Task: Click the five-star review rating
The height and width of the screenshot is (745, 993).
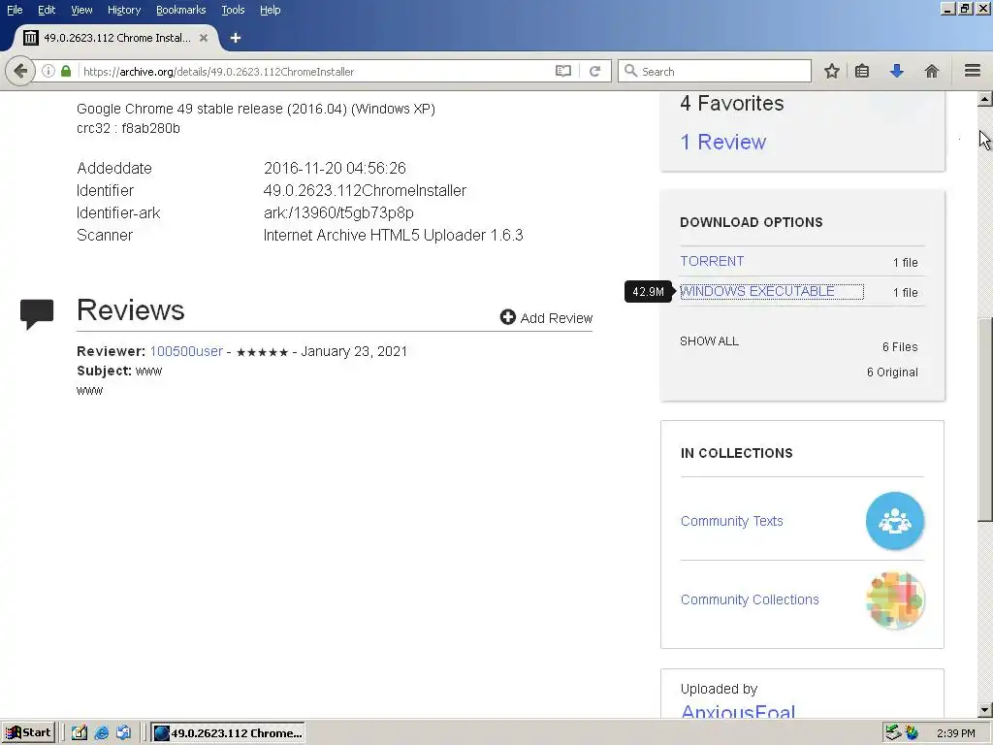Action: click(262, 351)
